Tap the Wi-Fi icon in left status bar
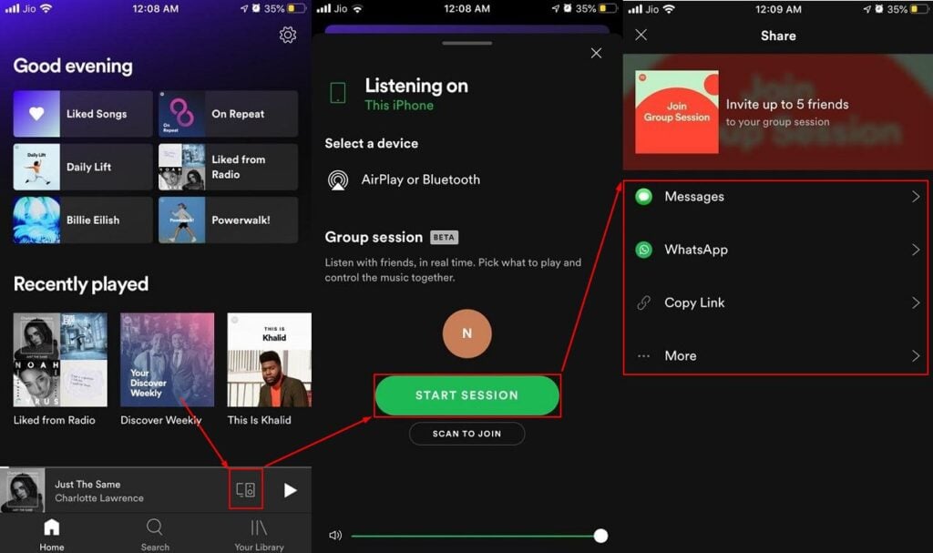Screen dimensions: 933x553 pos(46,8)
